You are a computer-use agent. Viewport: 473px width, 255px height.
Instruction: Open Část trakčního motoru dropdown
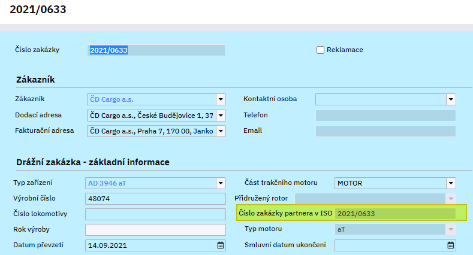(x=450, y=183)
